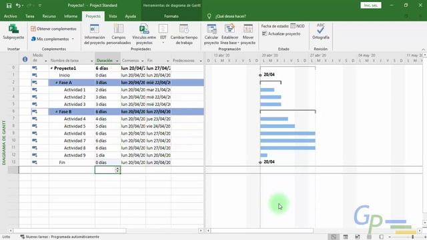This screenshot has height=240, width=427.
Task: Collapse the Fase B summary task
Action: [56, 111]
